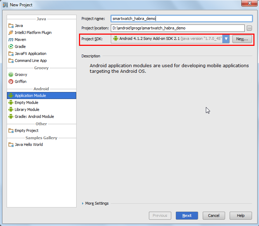Click the Android icon in Project SDK combo
259x226 pixels.
(x=116, y=38)
